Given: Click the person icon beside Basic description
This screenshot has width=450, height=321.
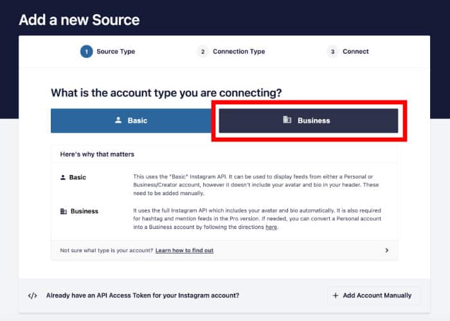Looking at the screenshot, I should [x=63, y=178].
